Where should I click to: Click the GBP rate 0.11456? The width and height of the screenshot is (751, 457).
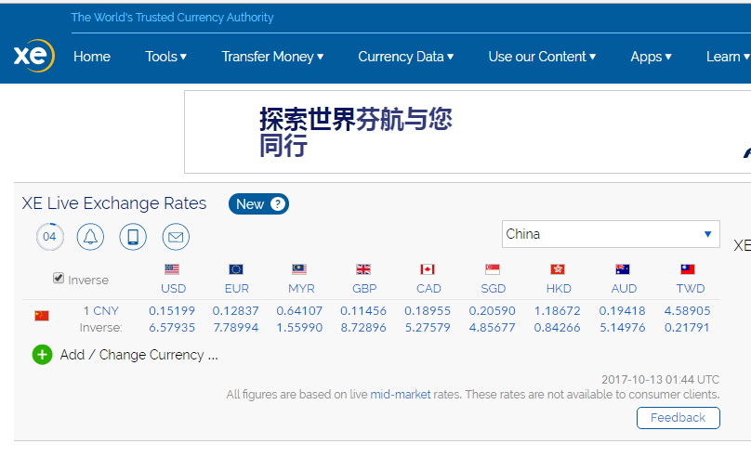click(363, 311)
